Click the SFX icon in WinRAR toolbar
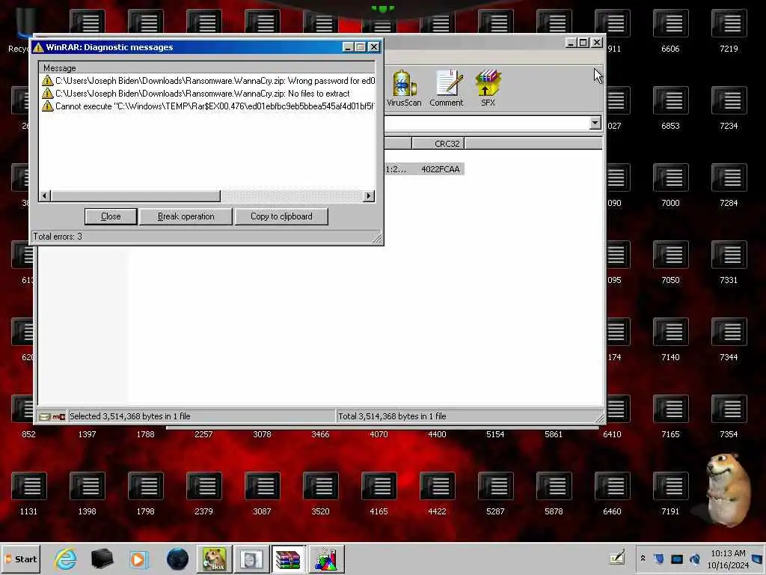The width and height of the screenshot is (766, 575). (488, 88)
